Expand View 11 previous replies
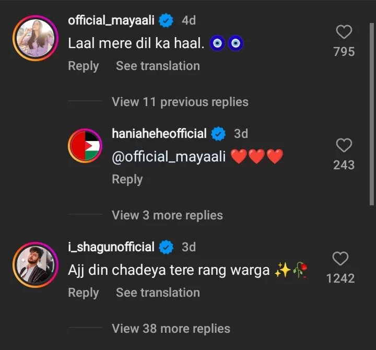The height and width of the screenshot is (350, 376). 180,102
